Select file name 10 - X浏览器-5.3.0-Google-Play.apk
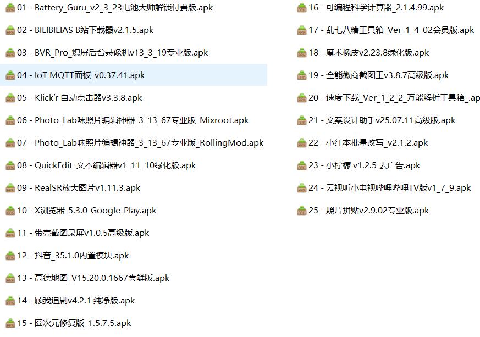This screenshot has height=337, width=480. (x=87, y=210)
